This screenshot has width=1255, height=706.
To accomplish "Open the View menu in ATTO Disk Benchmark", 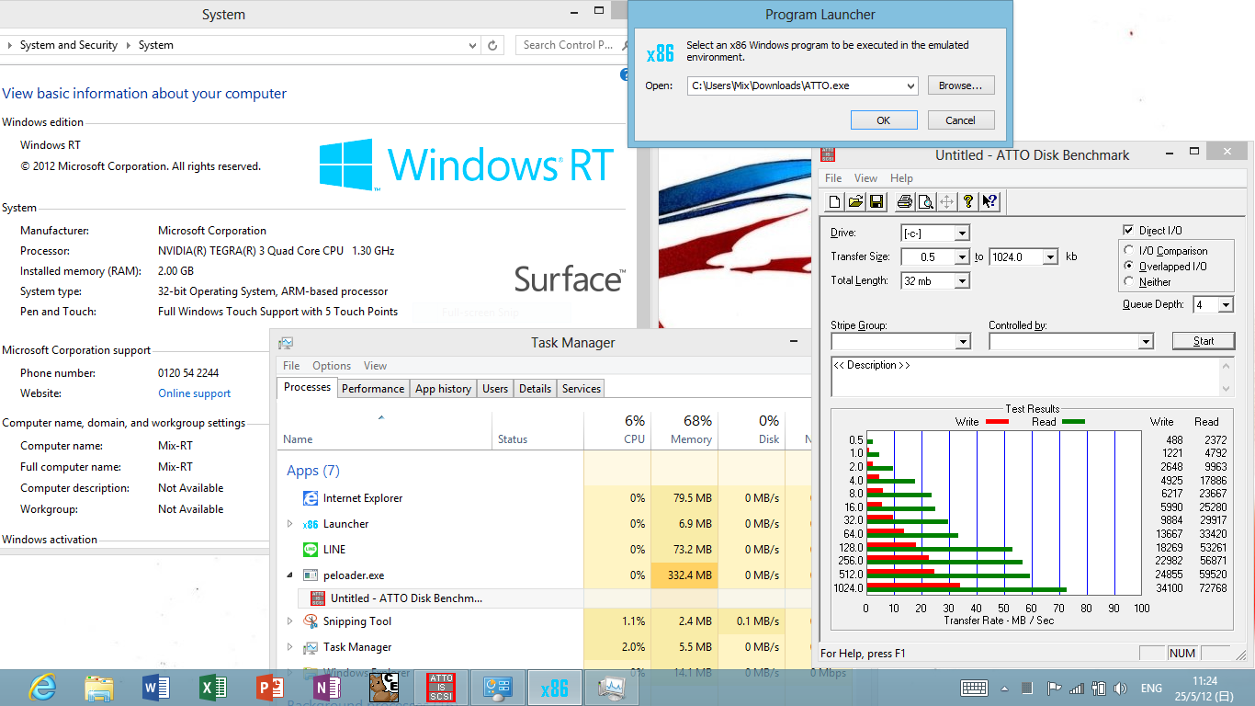I will tap(865, 178).
